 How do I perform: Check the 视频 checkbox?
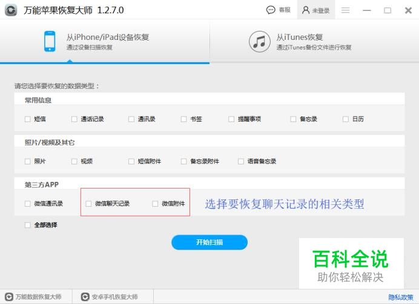point(74,161)
